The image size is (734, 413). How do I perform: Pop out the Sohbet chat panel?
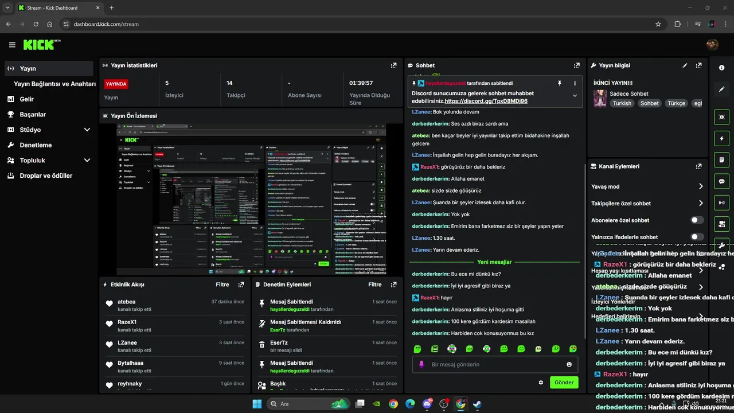[576, 65]
